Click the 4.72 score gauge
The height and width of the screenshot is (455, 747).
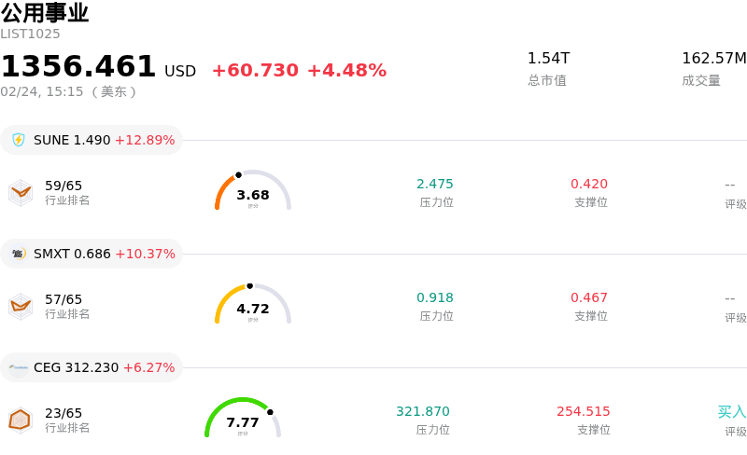[253, 306]
